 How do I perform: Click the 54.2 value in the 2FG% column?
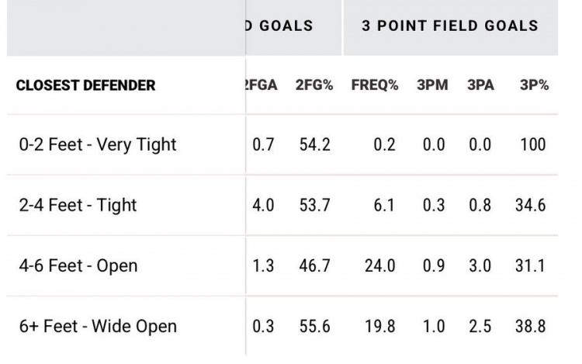(314, 144)
